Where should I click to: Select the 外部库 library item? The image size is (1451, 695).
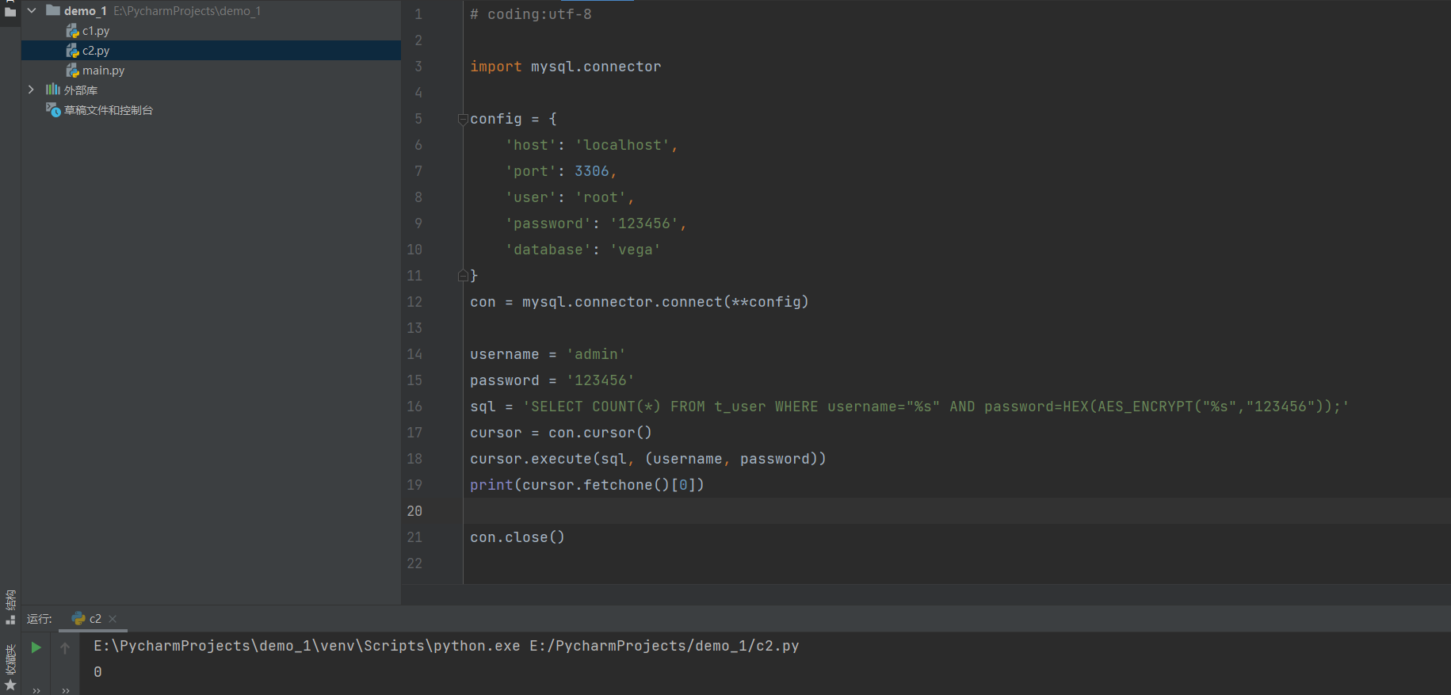81,90
